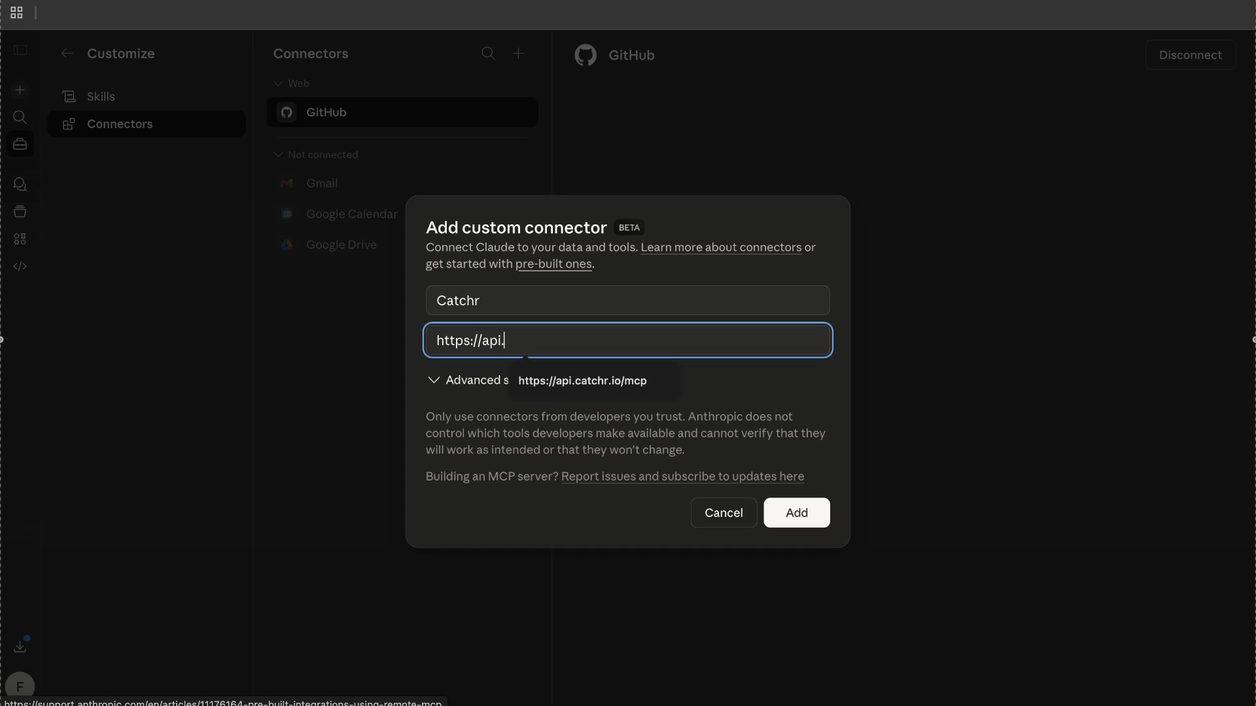
Task: Add a connector via the plus icon
Action: [519, 54]
